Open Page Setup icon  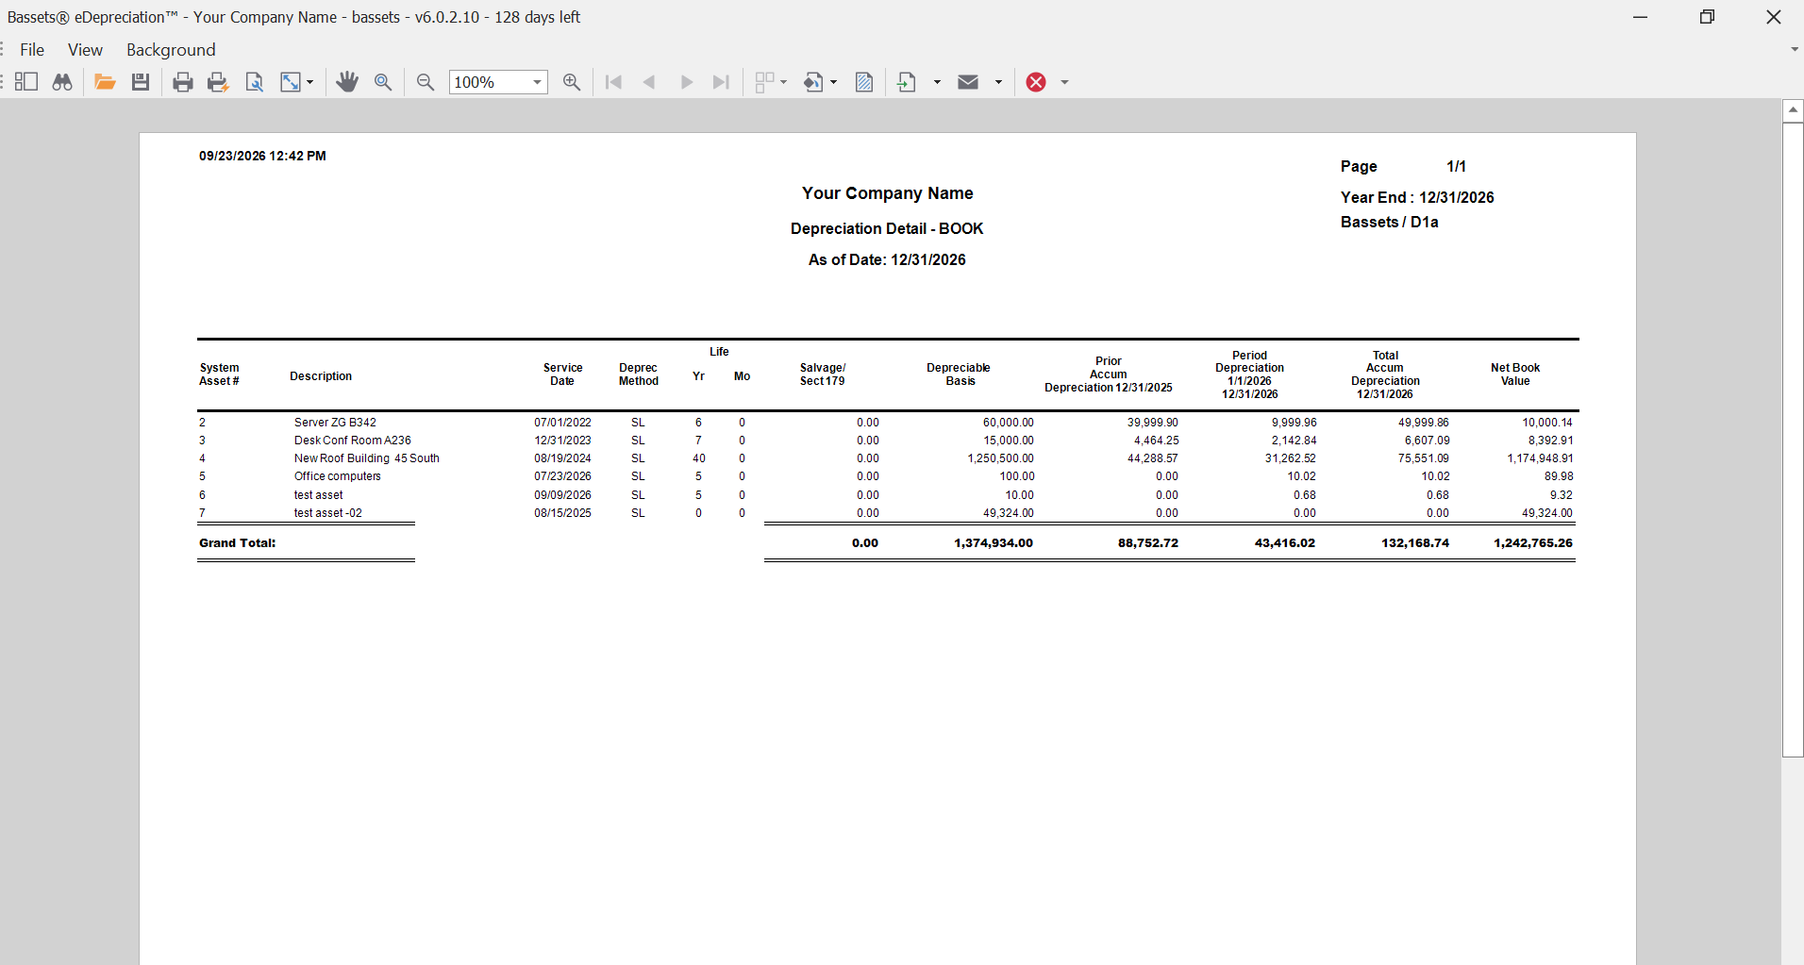254,82
